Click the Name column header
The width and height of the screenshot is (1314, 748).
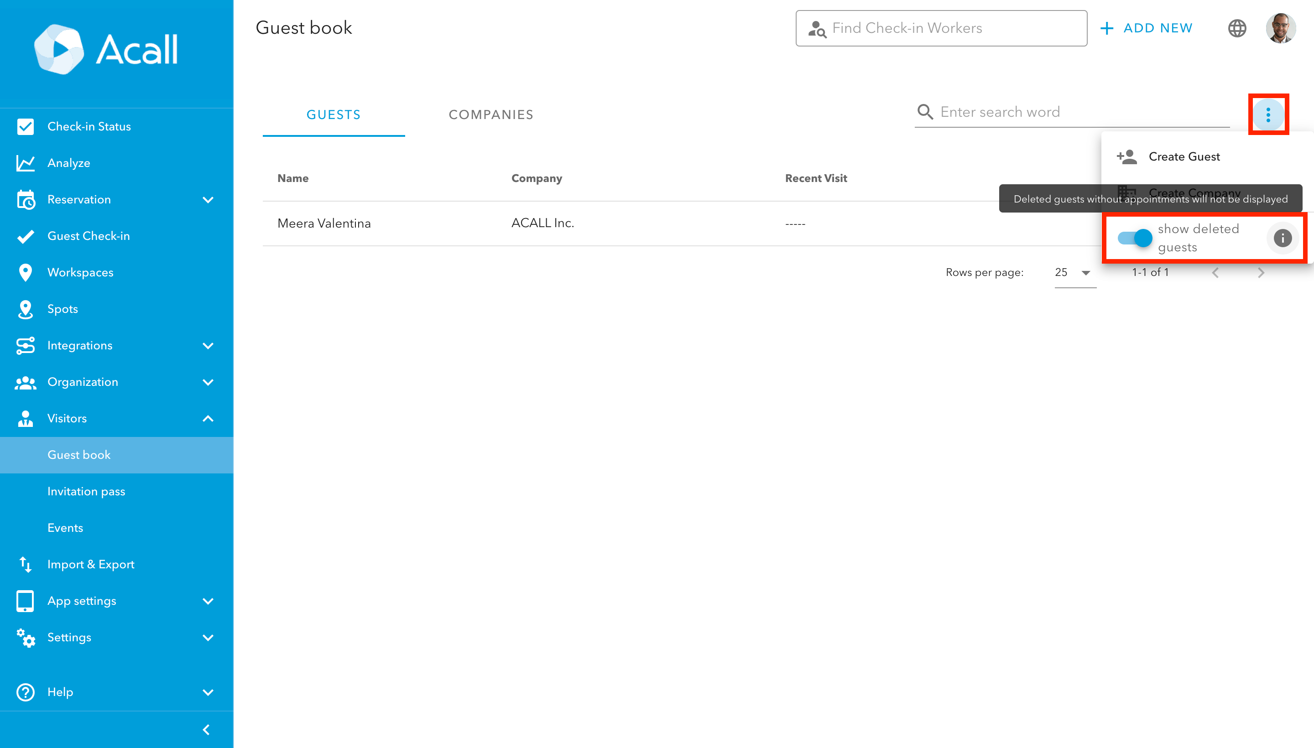tap(293, 178)
